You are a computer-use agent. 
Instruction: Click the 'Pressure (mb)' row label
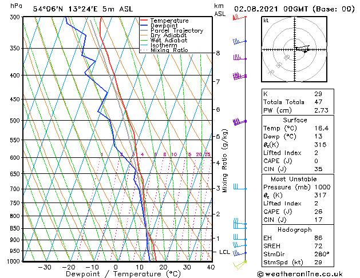pyautogui.click(x=286, y=187)
